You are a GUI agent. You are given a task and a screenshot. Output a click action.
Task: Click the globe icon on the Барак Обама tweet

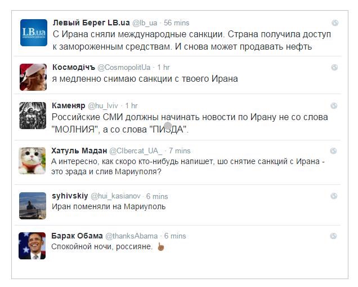click(334, 236)
